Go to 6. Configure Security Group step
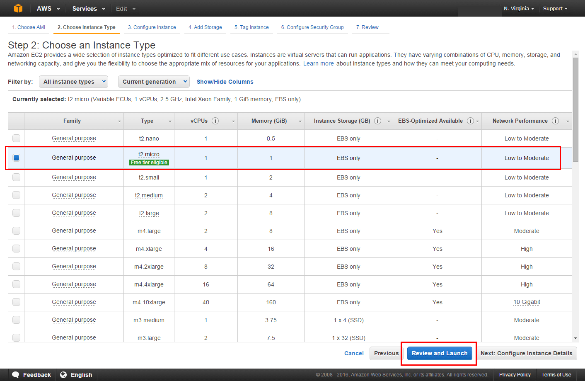This screenshot has width=585, height=381. coord(312,27)
